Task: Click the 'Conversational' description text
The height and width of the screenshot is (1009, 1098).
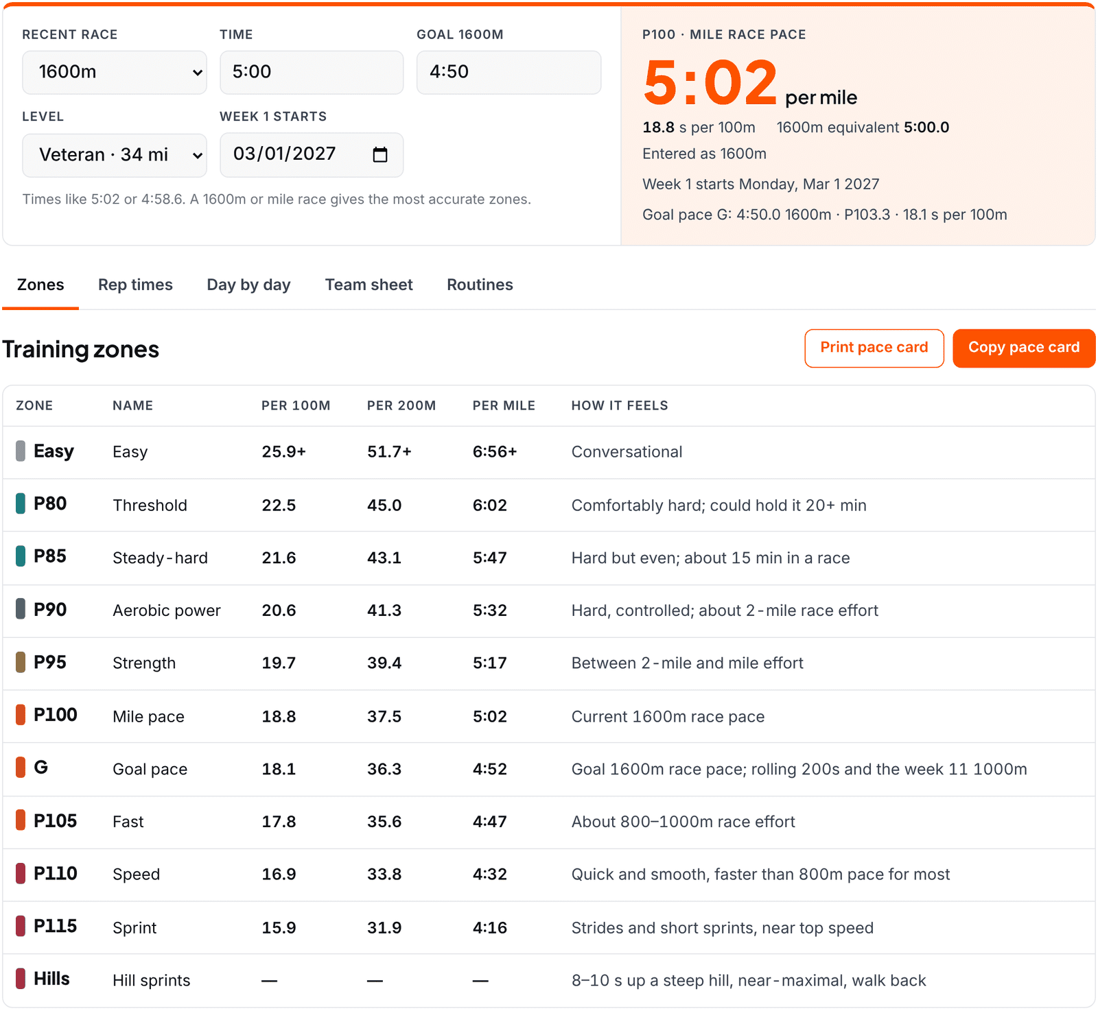Action: pos(627,452)
